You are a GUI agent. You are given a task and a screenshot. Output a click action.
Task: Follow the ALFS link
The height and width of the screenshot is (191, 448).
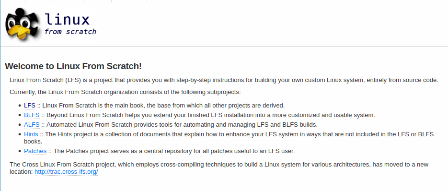pos(32,125)
